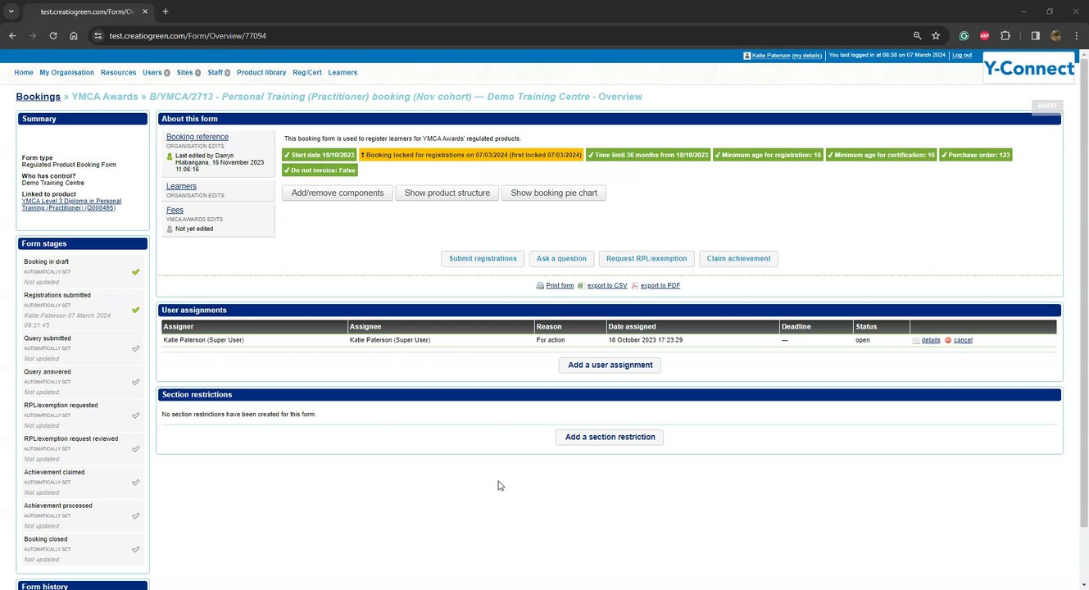Click the grey user icon by Not yet edited
1089x590 pixels.
pyautogui.click(x=170, y=229)
